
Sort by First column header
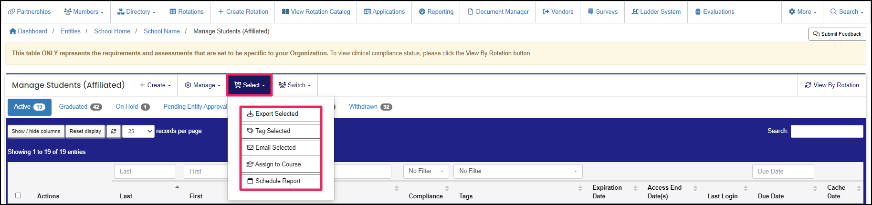[196, 196]
